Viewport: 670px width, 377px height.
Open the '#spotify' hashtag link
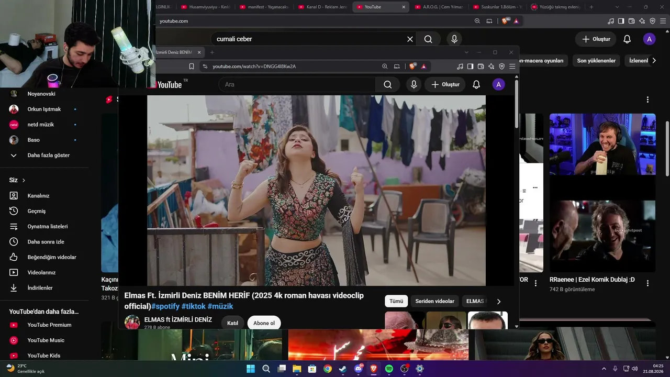(165, 306)
